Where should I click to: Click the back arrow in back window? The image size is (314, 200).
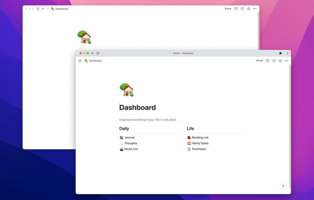[43, 9]
